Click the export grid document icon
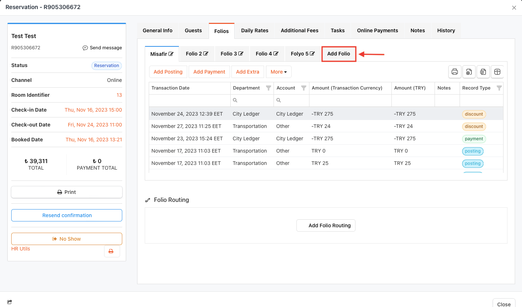522x307 pixels. coord(469,72)
